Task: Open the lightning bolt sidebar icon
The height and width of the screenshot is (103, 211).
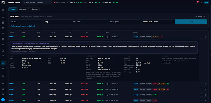Action: coord(3,17)
